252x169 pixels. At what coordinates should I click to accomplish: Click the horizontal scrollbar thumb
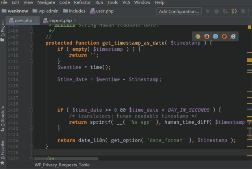tap(66, 158)
